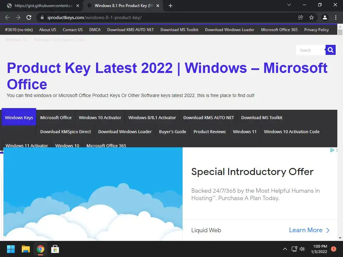343x257 pixels.
Task: Click the Learn More ad link
Action: 309,230
